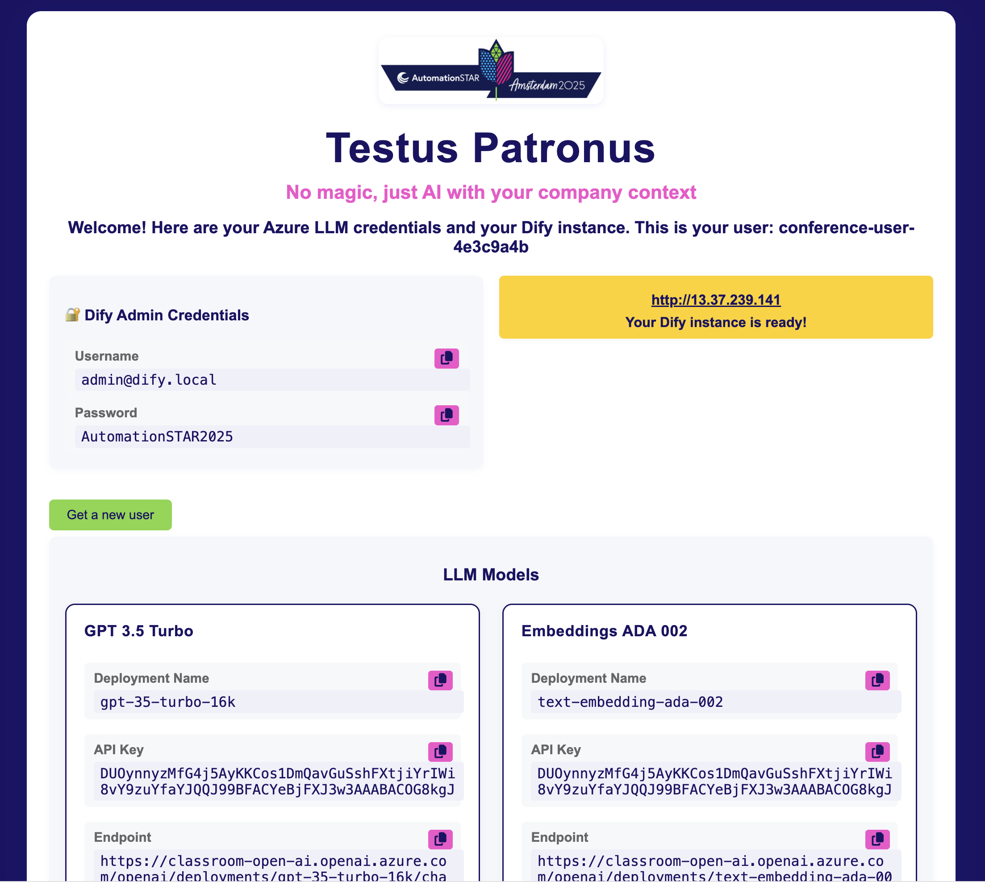
Task: Click the Get a new user button
Action: (x=110, y=515)
